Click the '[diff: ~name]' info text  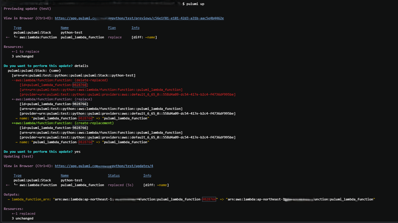pos(157,185)
